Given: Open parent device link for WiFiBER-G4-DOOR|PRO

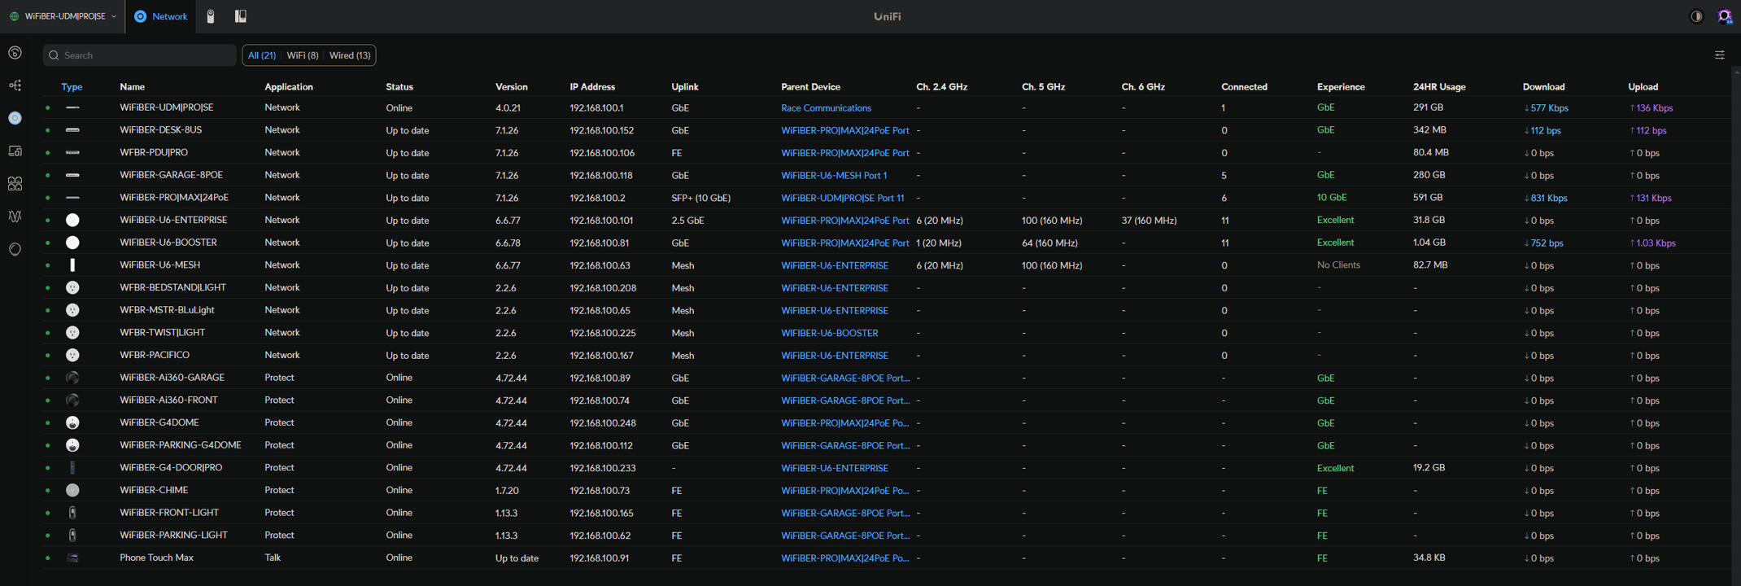Looking at the screenshot, I should [x=835, y=468].
